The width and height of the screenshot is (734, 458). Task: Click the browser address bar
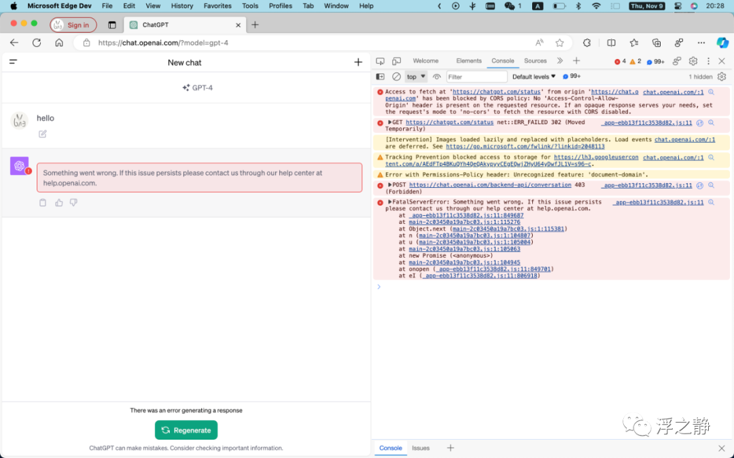(x=323, y=43)
